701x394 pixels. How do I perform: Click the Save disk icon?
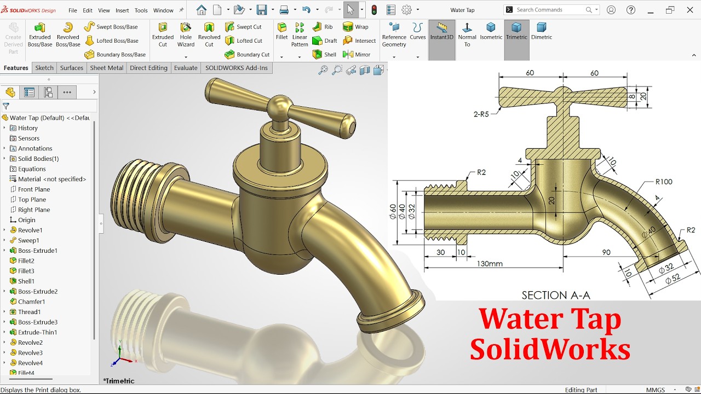click(262, 10)
